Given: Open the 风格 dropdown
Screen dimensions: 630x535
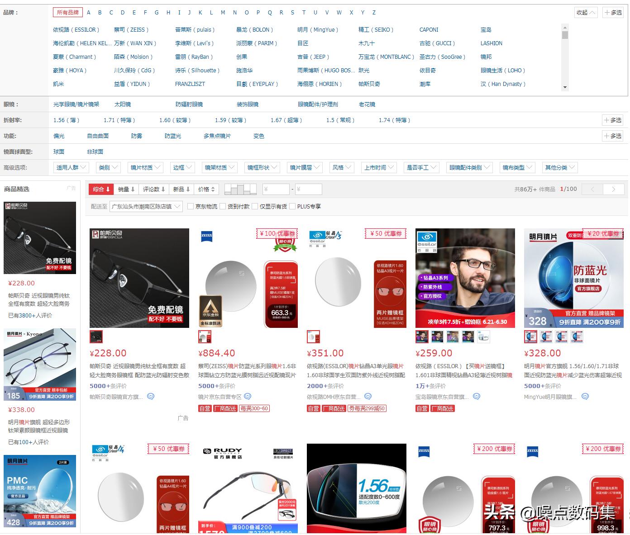Looking at the screenshot, I should point(342,168).
